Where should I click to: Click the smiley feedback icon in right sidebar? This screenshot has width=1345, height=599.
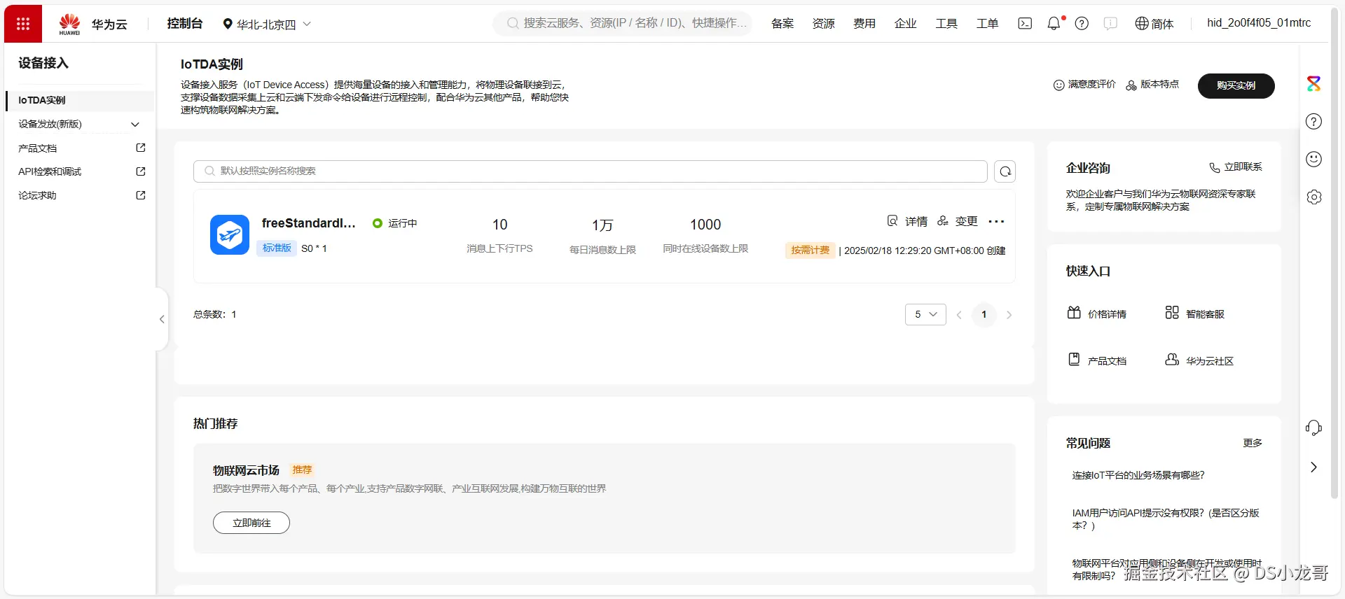tap(1314, 160)
